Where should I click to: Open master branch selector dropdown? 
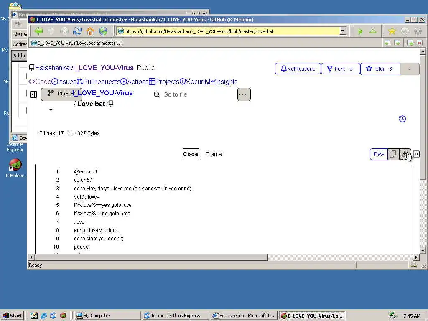pos(61,94)
